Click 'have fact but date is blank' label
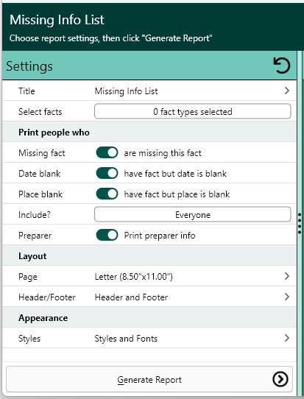304x399 pixels. (x=175, y=174)
